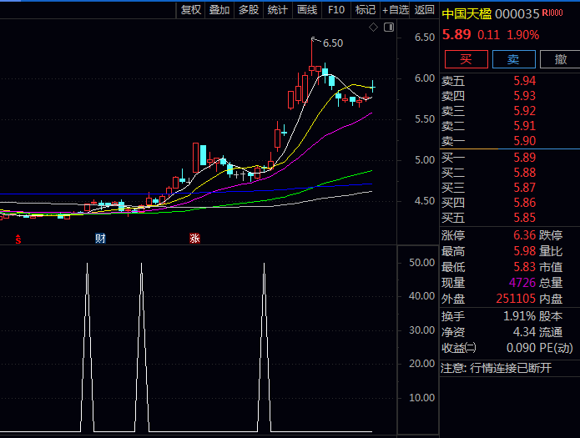Image resolution: width=580 pixels, height=438 pixels.
Task: Select the 多股 multi-stock view
Action: coord(249,10)
